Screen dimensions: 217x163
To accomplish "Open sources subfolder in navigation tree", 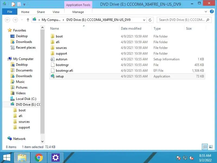I will pyautogui.click(x=24, y=121).
